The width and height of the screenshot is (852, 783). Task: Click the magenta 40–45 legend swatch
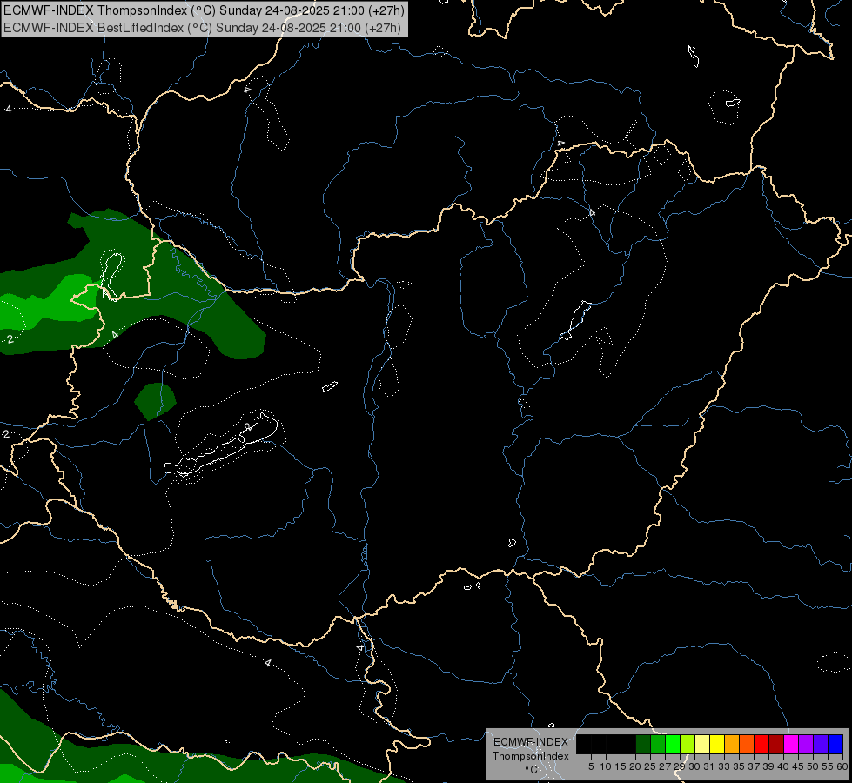click(791, 744)
